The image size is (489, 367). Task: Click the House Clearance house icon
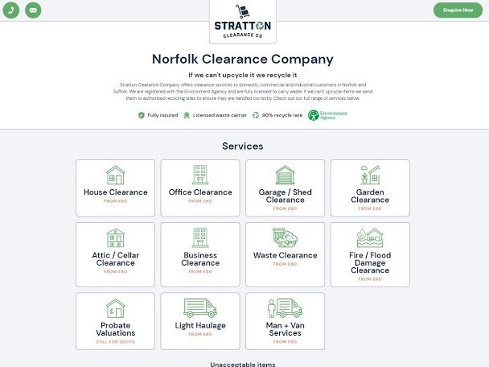tap(115, 175)
